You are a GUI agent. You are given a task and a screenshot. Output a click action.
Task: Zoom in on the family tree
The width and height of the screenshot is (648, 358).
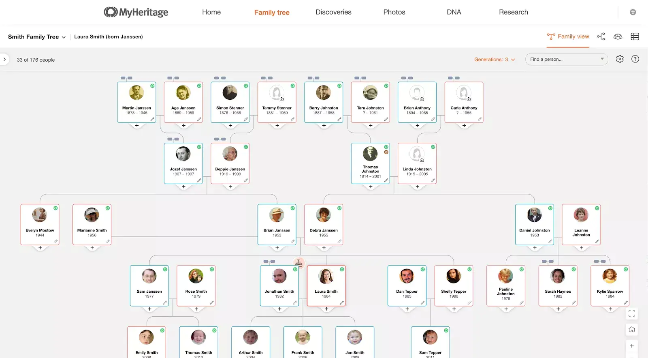point(631,346)
